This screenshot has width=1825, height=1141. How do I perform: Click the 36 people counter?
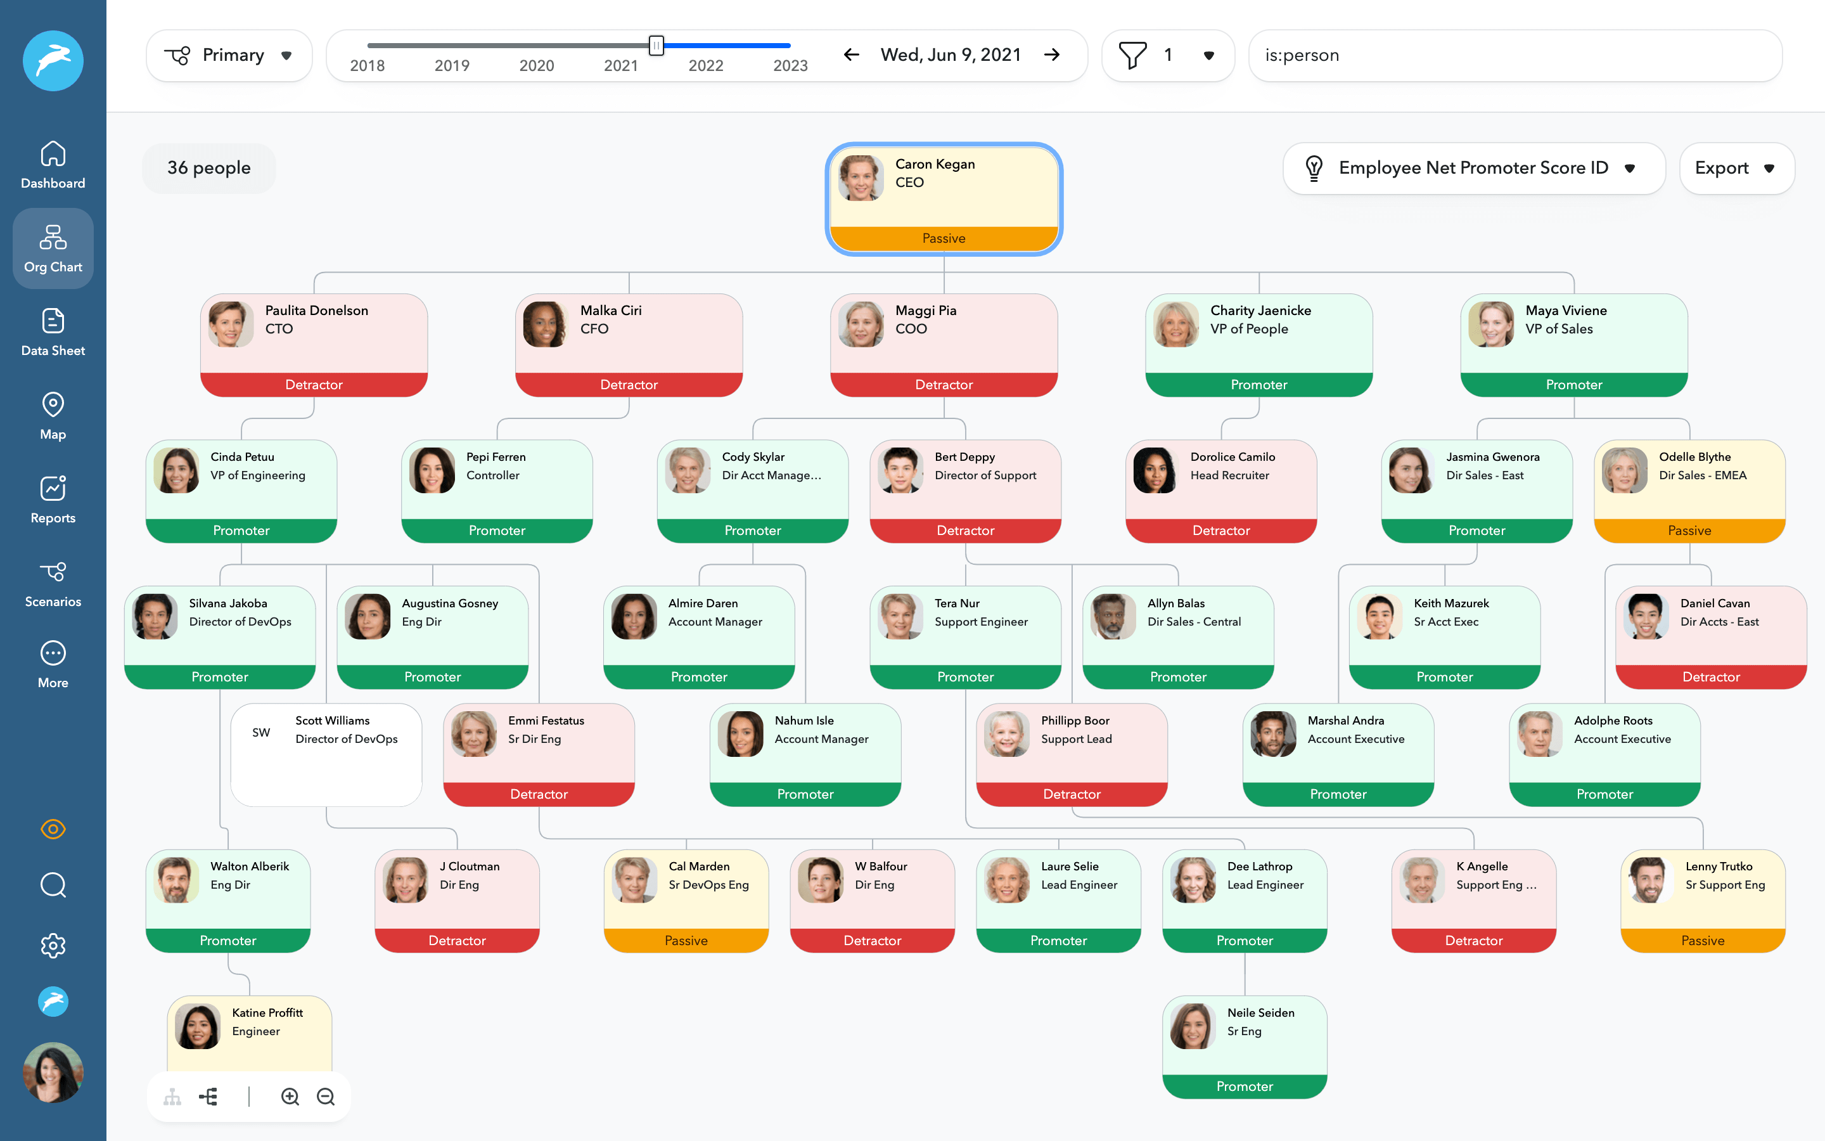(x=208, y=167)
